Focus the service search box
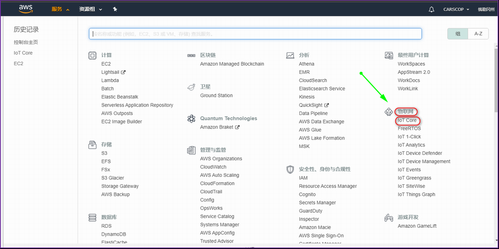The height and width of the screenshot is (249, 499). pyautogui.click(x=255, y=34)
